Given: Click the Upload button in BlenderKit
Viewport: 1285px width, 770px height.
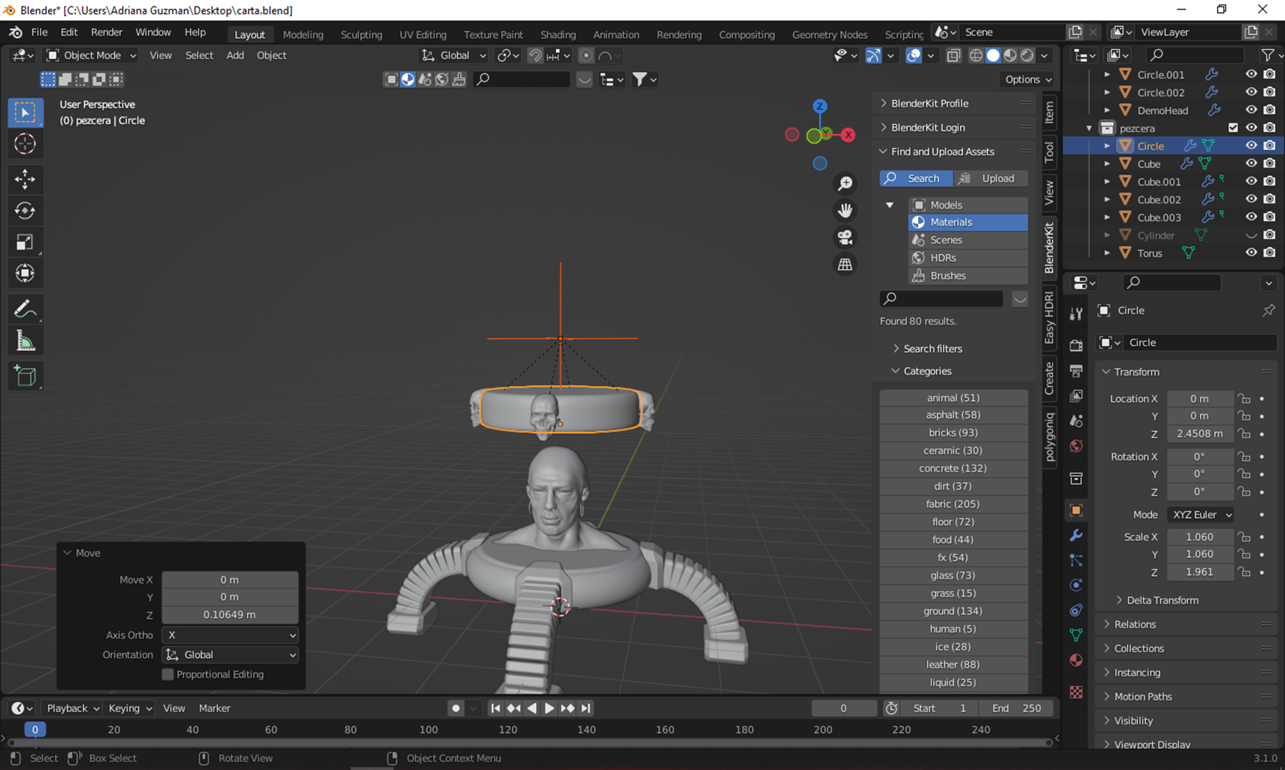Looking at the screenshot, I should click(x=990, y=178).
